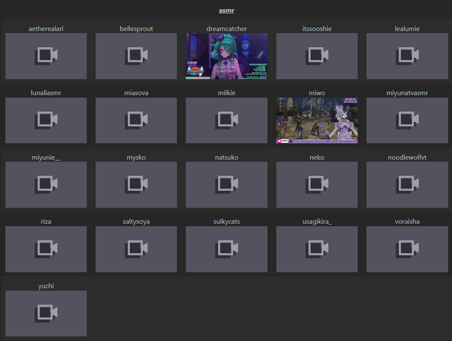The width and height of the screenshot is (452, 341).
Task: Open dreamcatcher's live stream thumbnail
Action: pyautogui.click(x=226, y=56)
